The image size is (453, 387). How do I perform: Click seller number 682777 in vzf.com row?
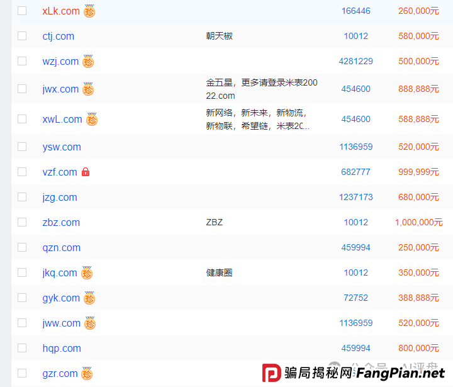pos(355,172)
